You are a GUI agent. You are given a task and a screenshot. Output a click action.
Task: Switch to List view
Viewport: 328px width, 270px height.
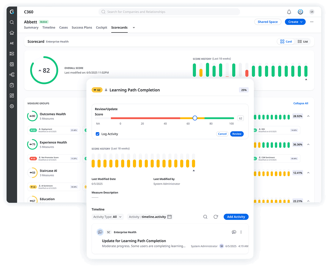303,41
